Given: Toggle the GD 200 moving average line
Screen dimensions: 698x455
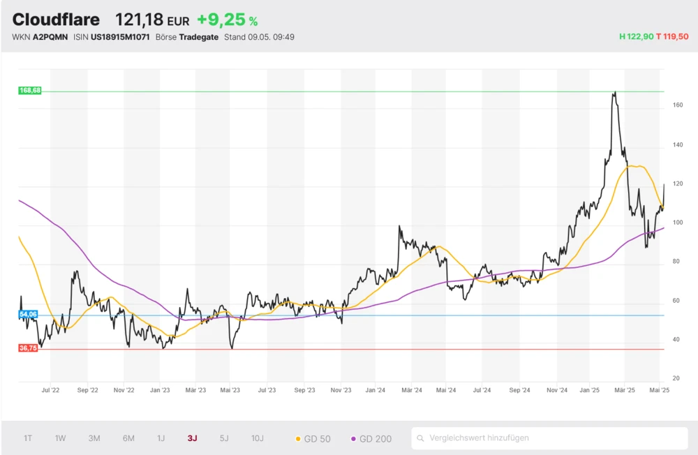Looking at the screenshot, I should pyautogui.click(x=371, y=439).
